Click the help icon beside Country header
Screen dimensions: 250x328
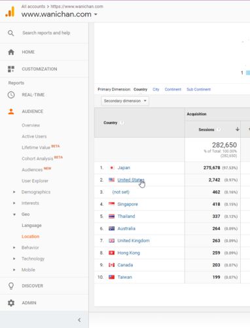(122, 123)
